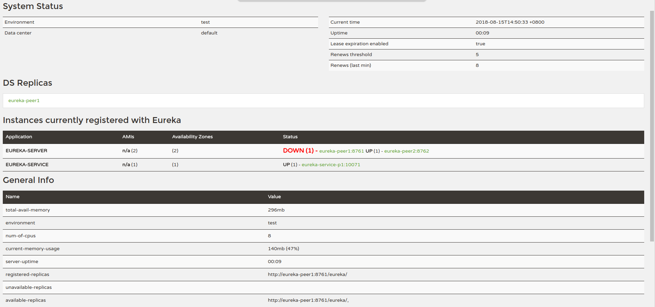Click the Renews threshold label
This screenshot has width=655, height=307.
(x=351, y=54)
